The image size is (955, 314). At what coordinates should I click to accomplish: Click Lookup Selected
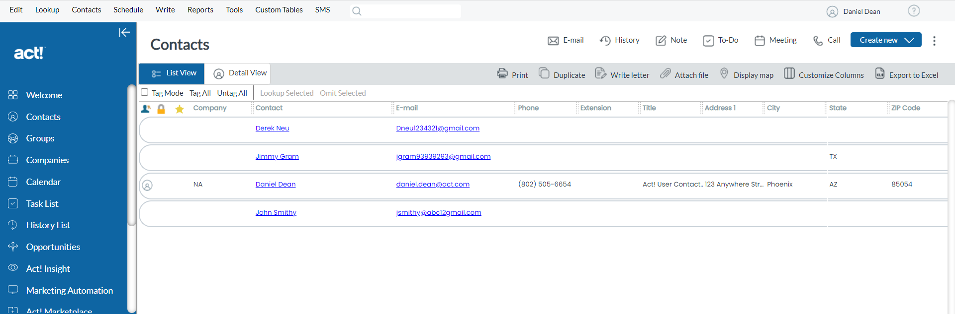pyautogui.click(x=286, y=93)
